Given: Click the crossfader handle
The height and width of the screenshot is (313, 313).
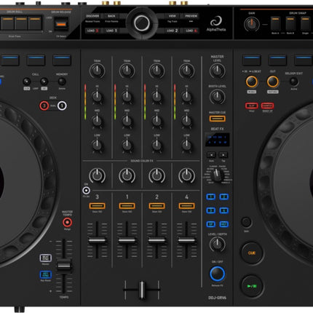Looking at the screenshot, I should 142,290.
